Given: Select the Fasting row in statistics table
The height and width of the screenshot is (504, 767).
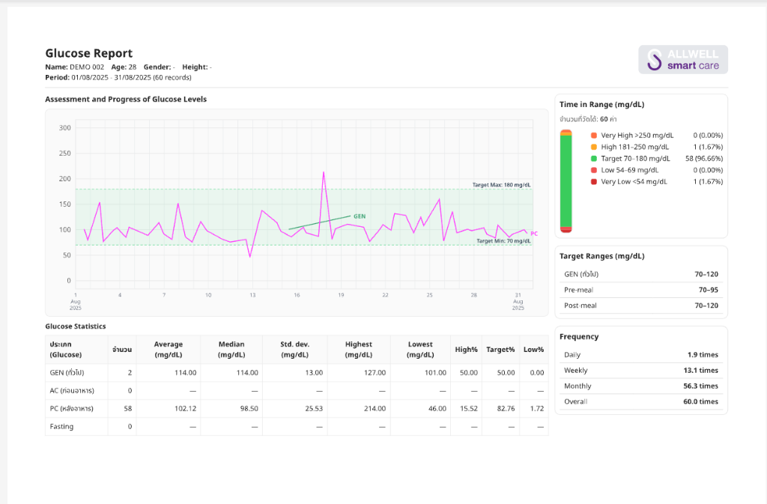Looking at the screenshot, I should point(297,427).
